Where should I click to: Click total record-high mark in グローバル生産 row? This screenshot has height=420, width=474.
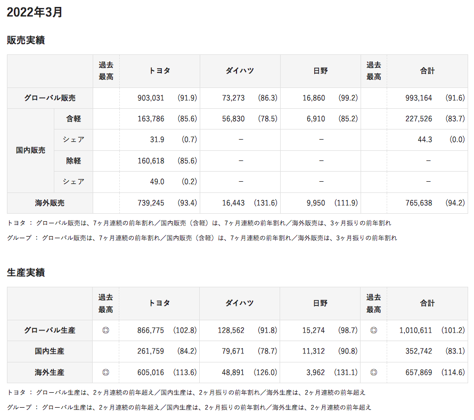click(x=374, y=330)
